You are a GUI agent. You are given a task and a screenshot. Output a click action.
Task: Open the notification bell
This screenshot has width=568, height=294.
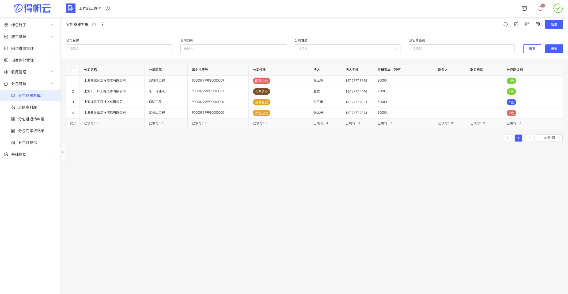[540, 9]
